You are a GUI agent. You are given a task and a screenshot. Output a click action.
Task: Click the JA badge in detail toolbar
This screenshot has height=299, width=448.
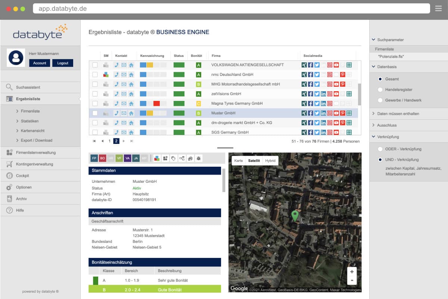coord(136,158)
